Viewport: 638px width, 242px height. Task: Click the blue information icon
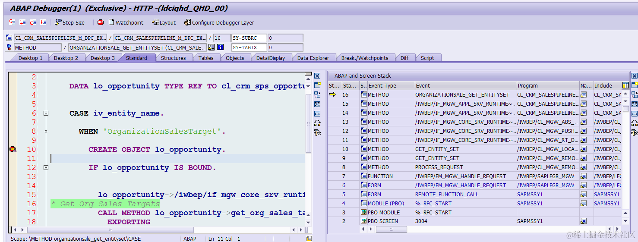point(221,47)
